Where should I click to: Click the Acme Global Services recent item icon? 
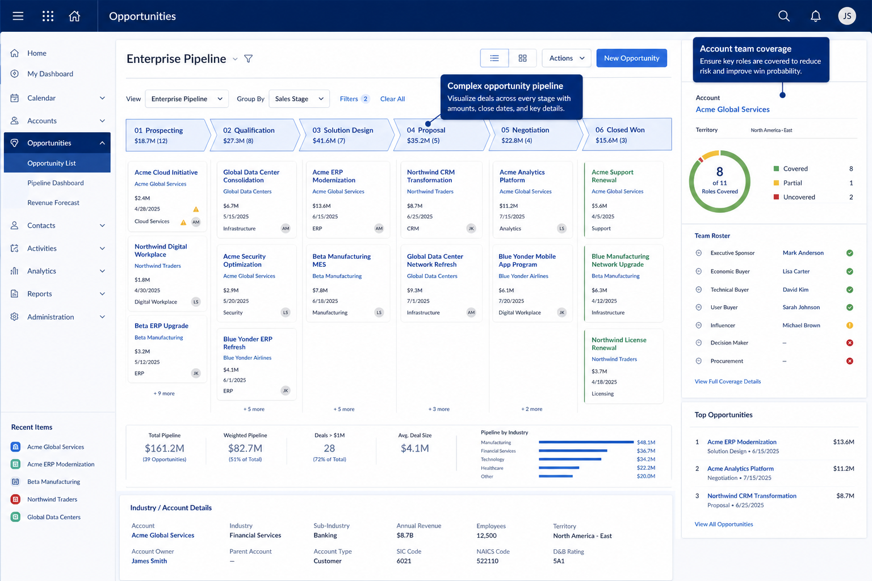pyautogui.click(x=16, y=447)
